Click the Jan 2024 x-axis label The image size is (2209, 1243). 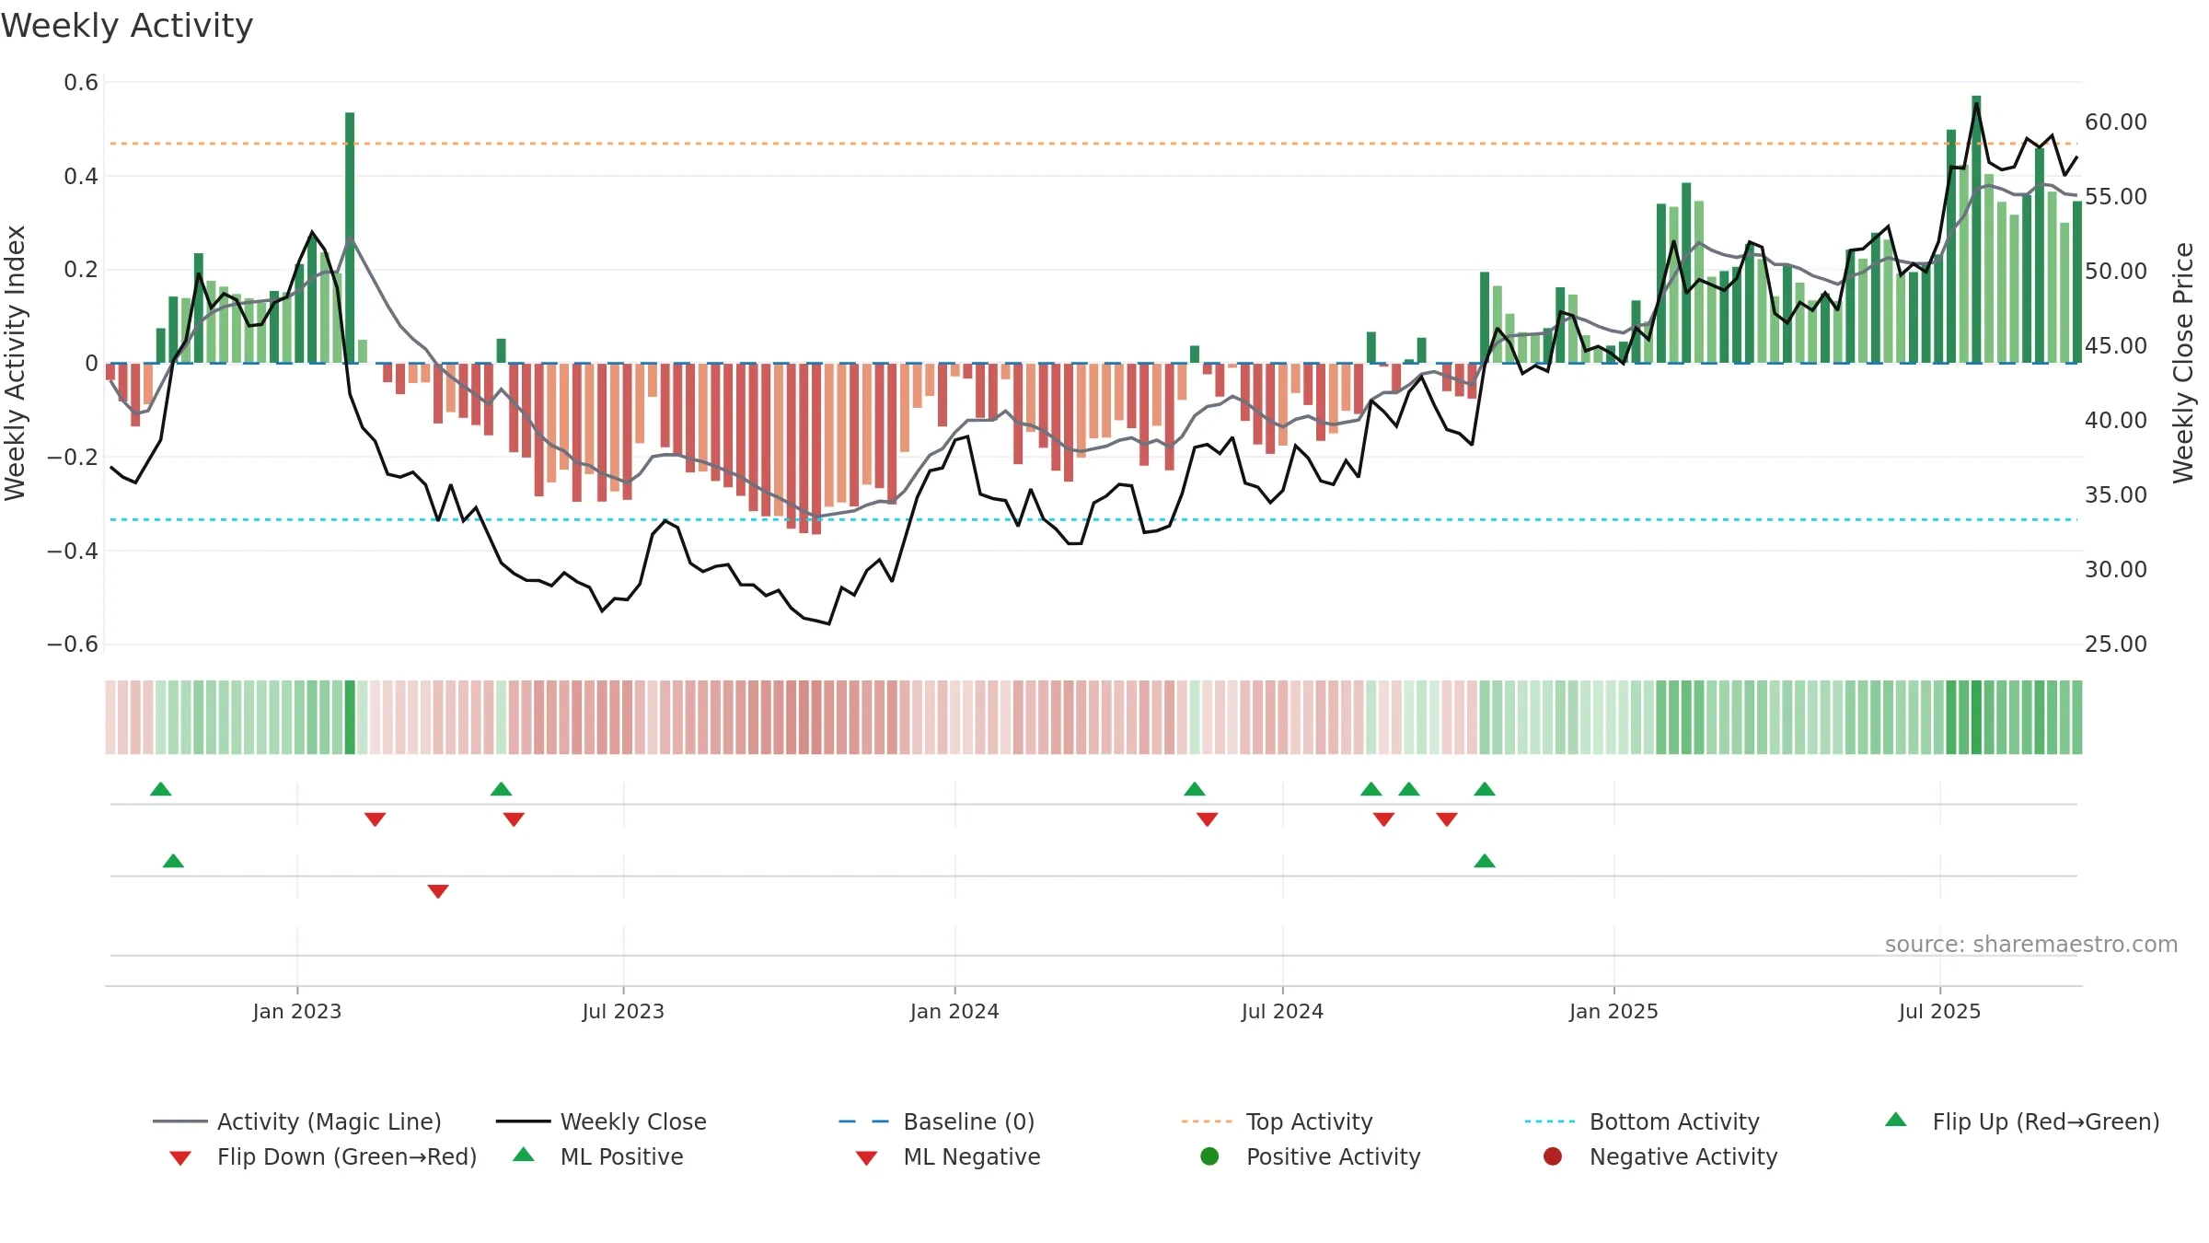pos(954,1011)
